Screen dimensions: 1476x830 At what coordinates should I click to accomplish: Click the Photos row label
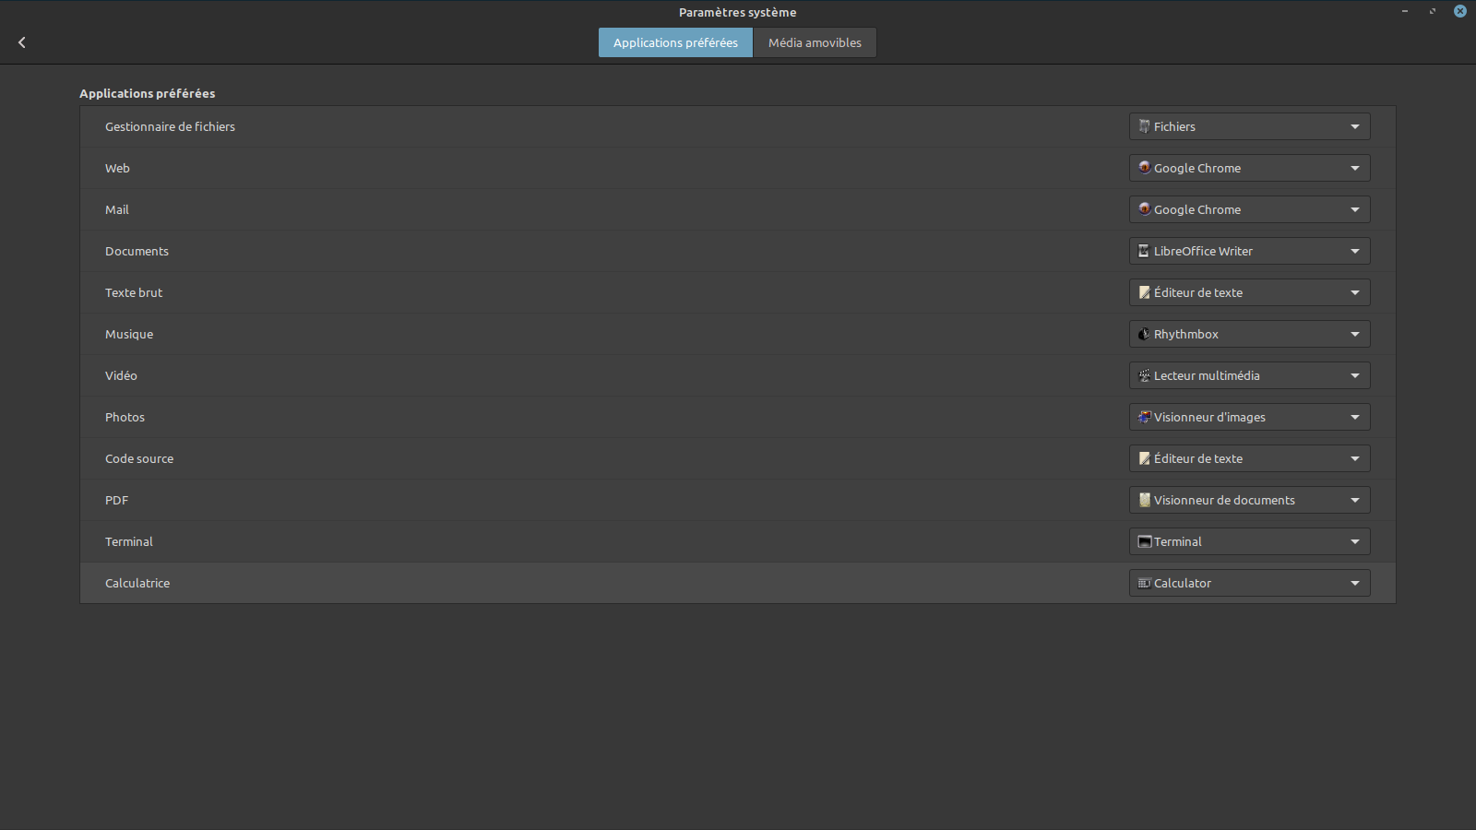125,417
